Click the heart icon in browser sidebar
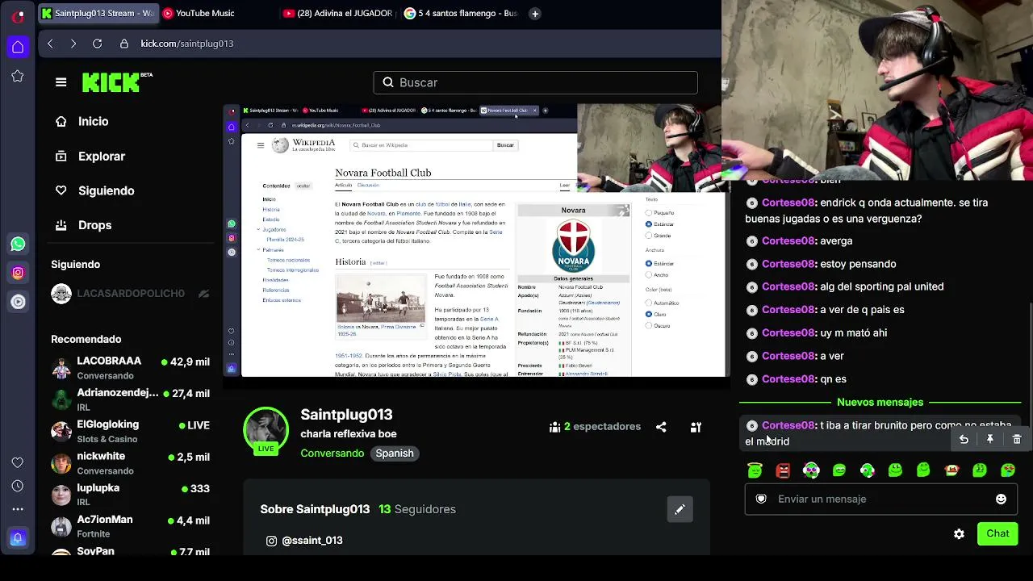 [x=18, y=462]
